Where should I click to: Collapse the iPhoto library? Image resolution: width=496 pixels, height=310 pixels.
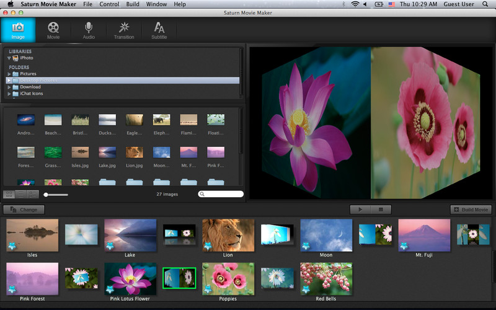(x=9, y=58)
